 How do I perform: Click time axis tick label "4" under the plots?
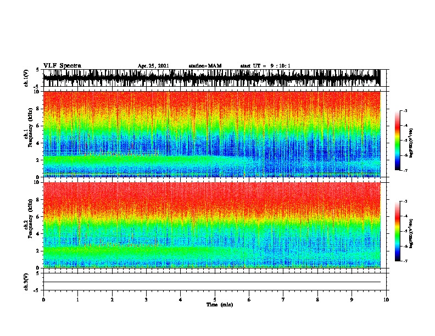pyautogui.click(x=181, y=300)
